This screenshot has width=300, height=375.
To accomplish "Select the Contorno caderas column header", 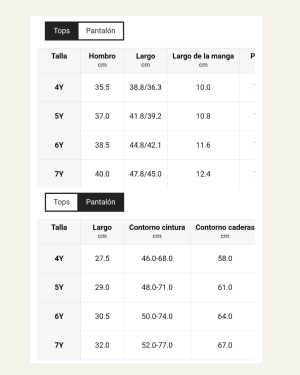I will coord(224,231).
